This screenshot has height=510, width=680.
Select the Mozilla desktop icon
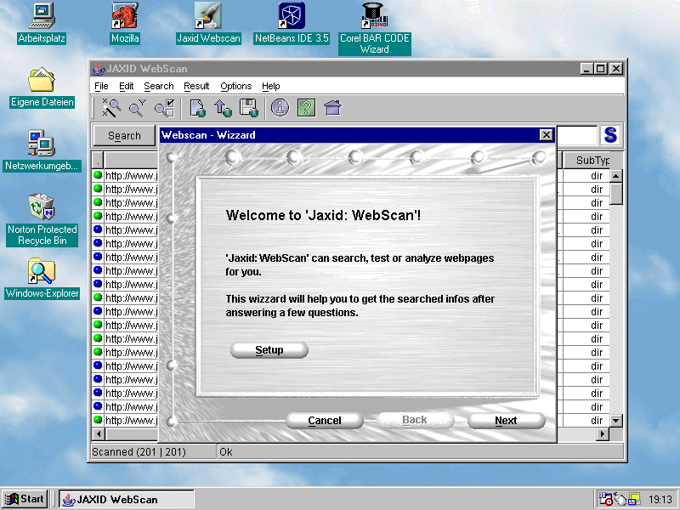click(125, 23)
